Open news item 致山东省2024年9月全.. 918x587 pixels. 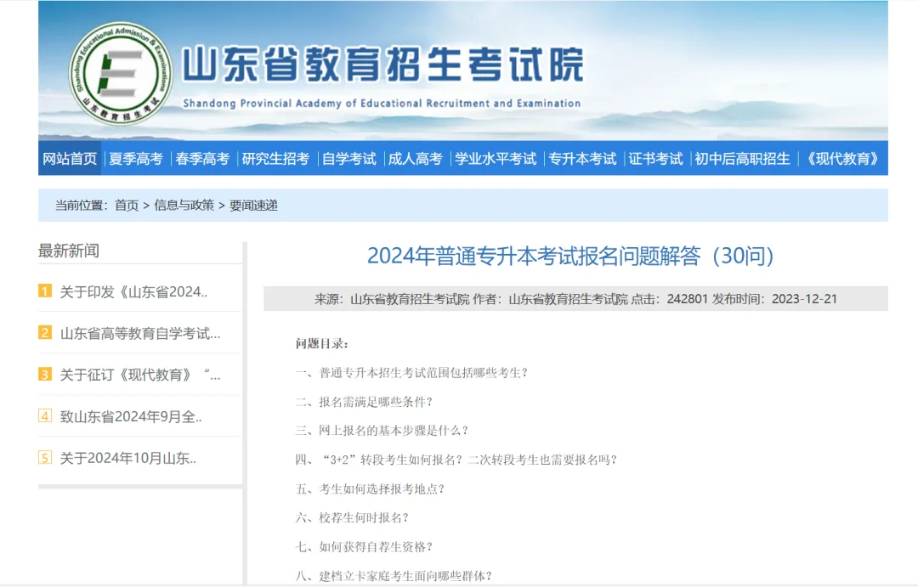(131, 416)
